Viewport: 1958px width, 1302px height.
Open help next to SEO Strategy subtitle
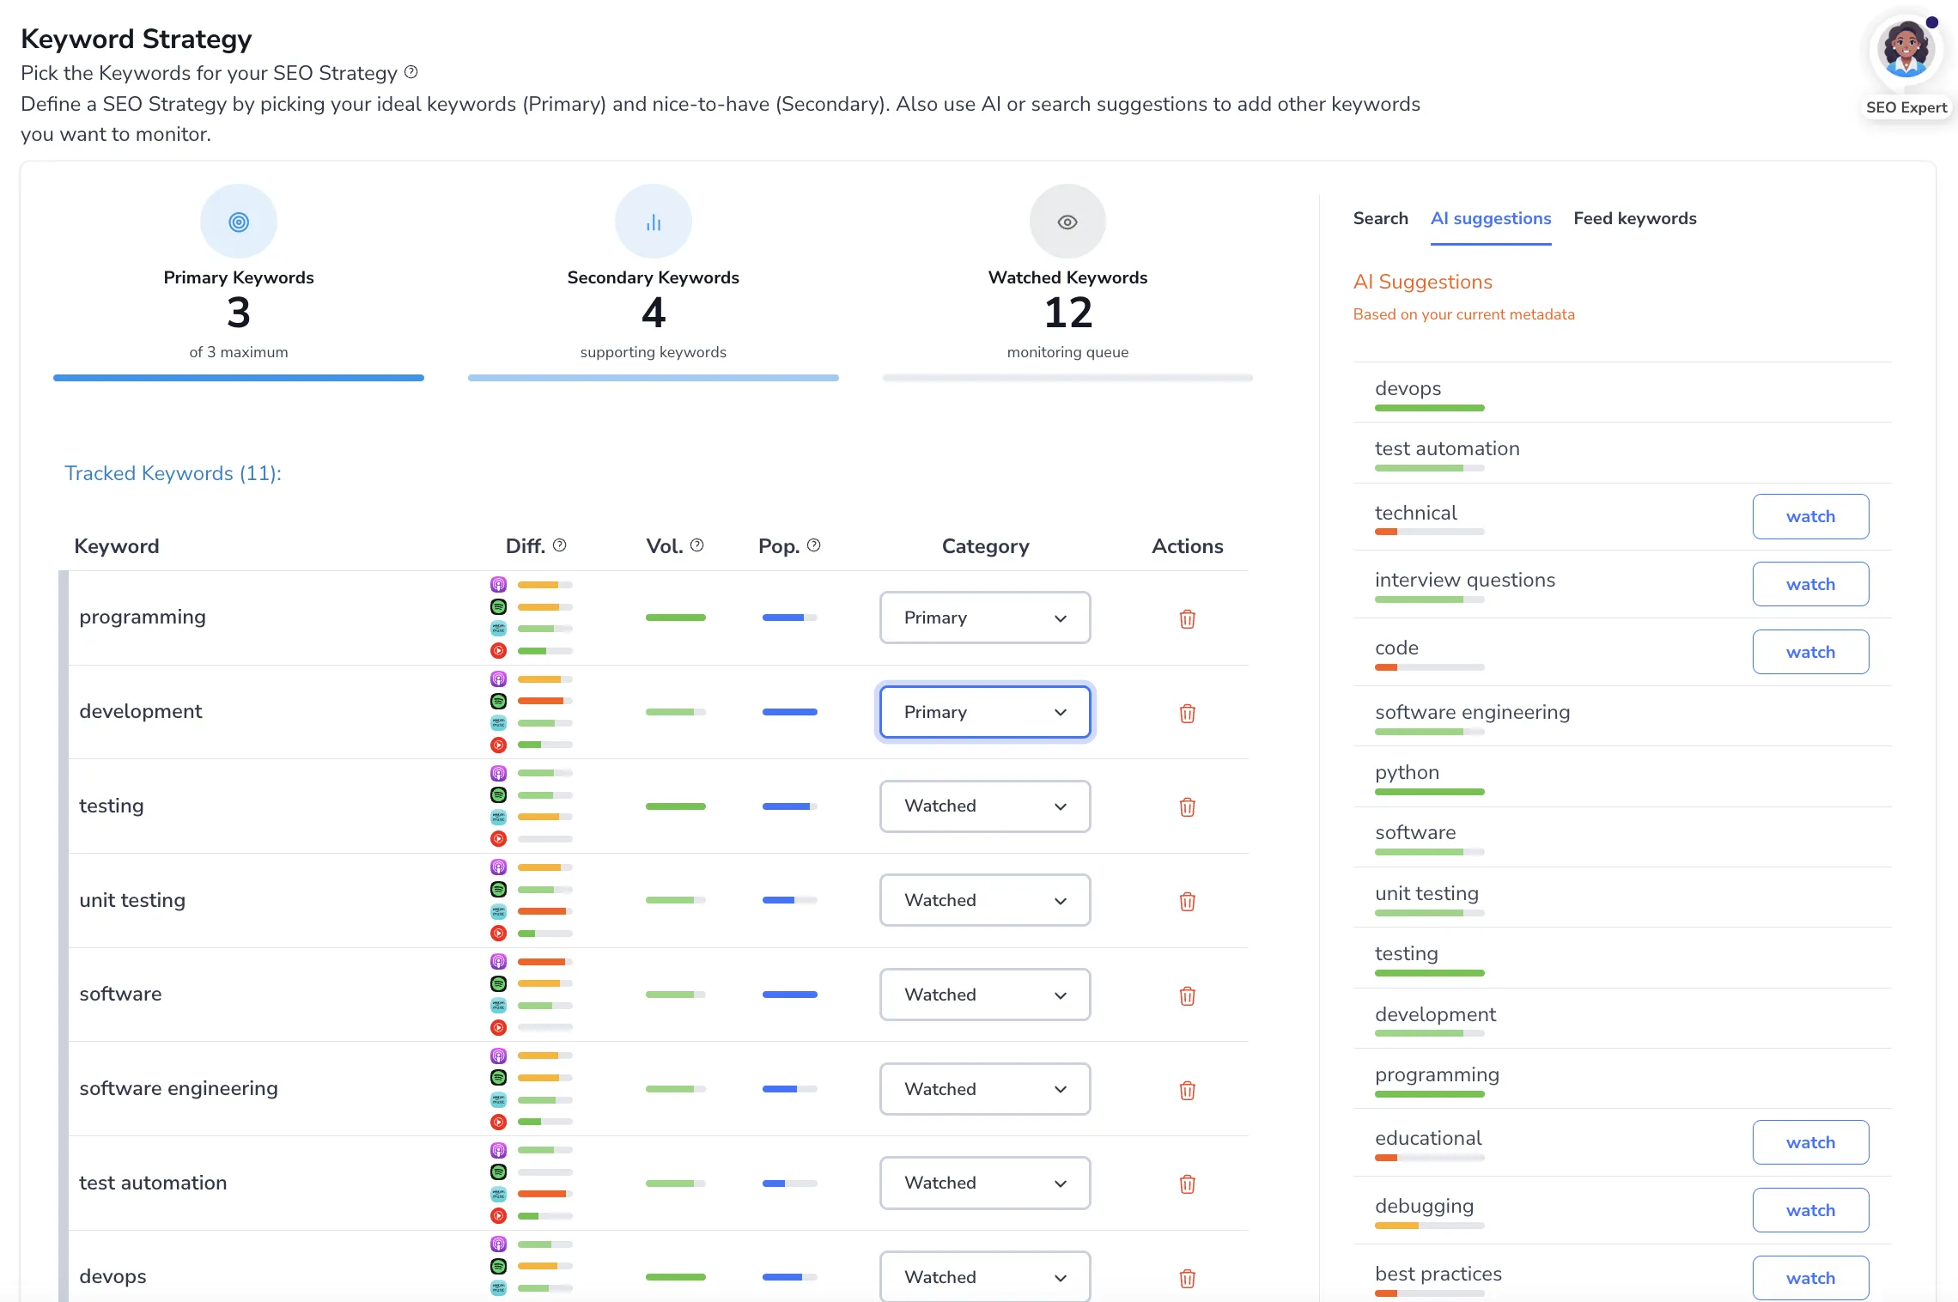click(410, 72)
